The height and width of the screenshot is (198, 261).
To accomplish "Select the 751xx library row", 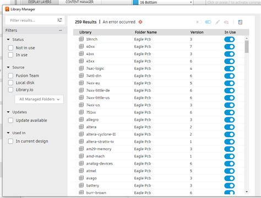I will pyautogui.click(x=159, y=112).
